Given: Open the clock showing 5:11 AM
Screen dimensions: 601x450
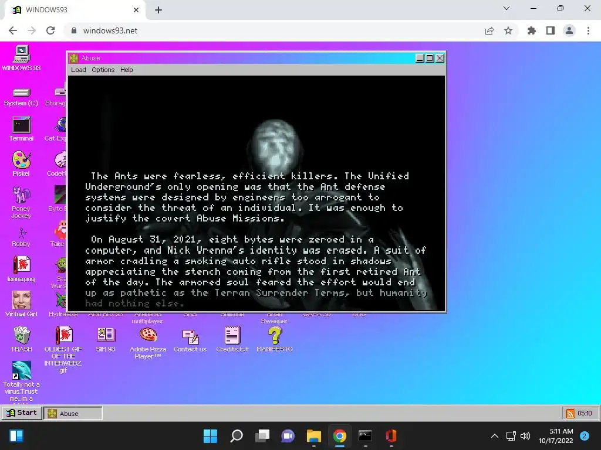Looking at the screenshot, I should (556, 436).
